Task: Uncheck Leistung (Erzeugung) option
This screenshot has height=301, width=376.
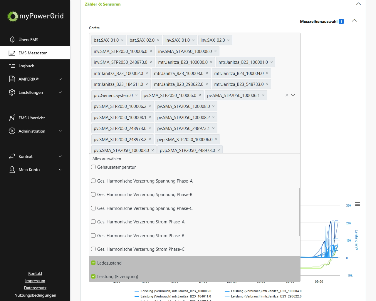Action: [93, 277]
